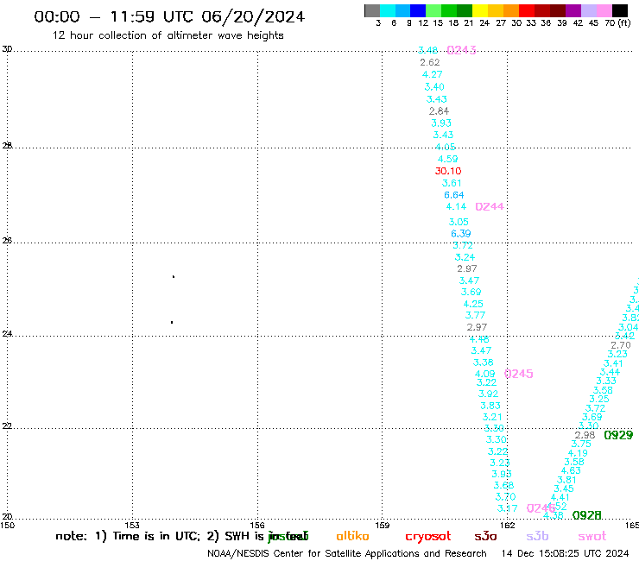Click the 156 longitude axis label
Screen dimensions: 639x561
pyautogui.click(x=257, y=526)
